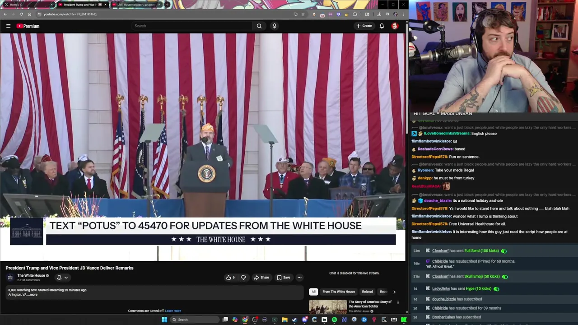The image size is (578, 325).
Task: Switch to the Home / X tab
Action: click(x=27, y=5)
